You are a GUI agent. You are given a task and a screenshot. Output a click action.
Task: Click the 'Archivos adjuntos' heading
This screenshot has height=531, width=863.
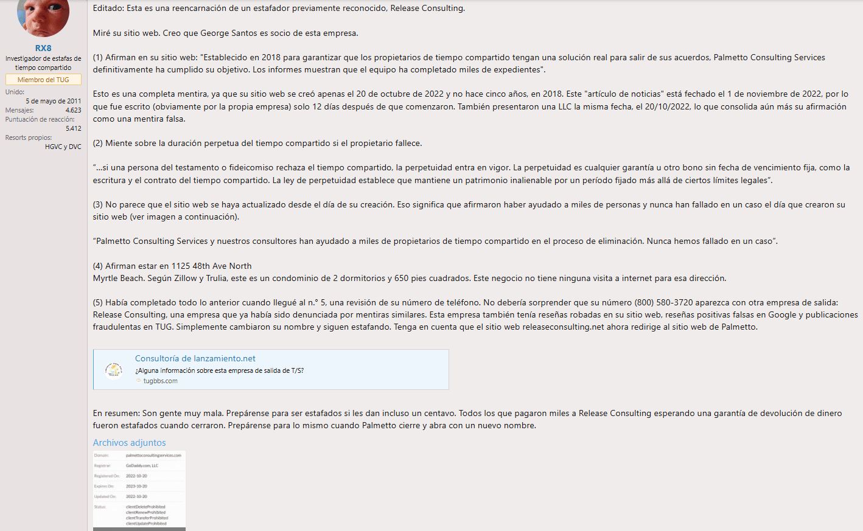[129, 443]
